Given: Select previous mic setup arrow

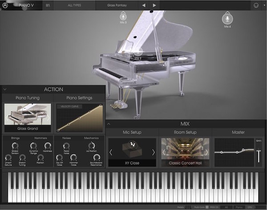Looking at the screenshot, I should pos(111,152).
